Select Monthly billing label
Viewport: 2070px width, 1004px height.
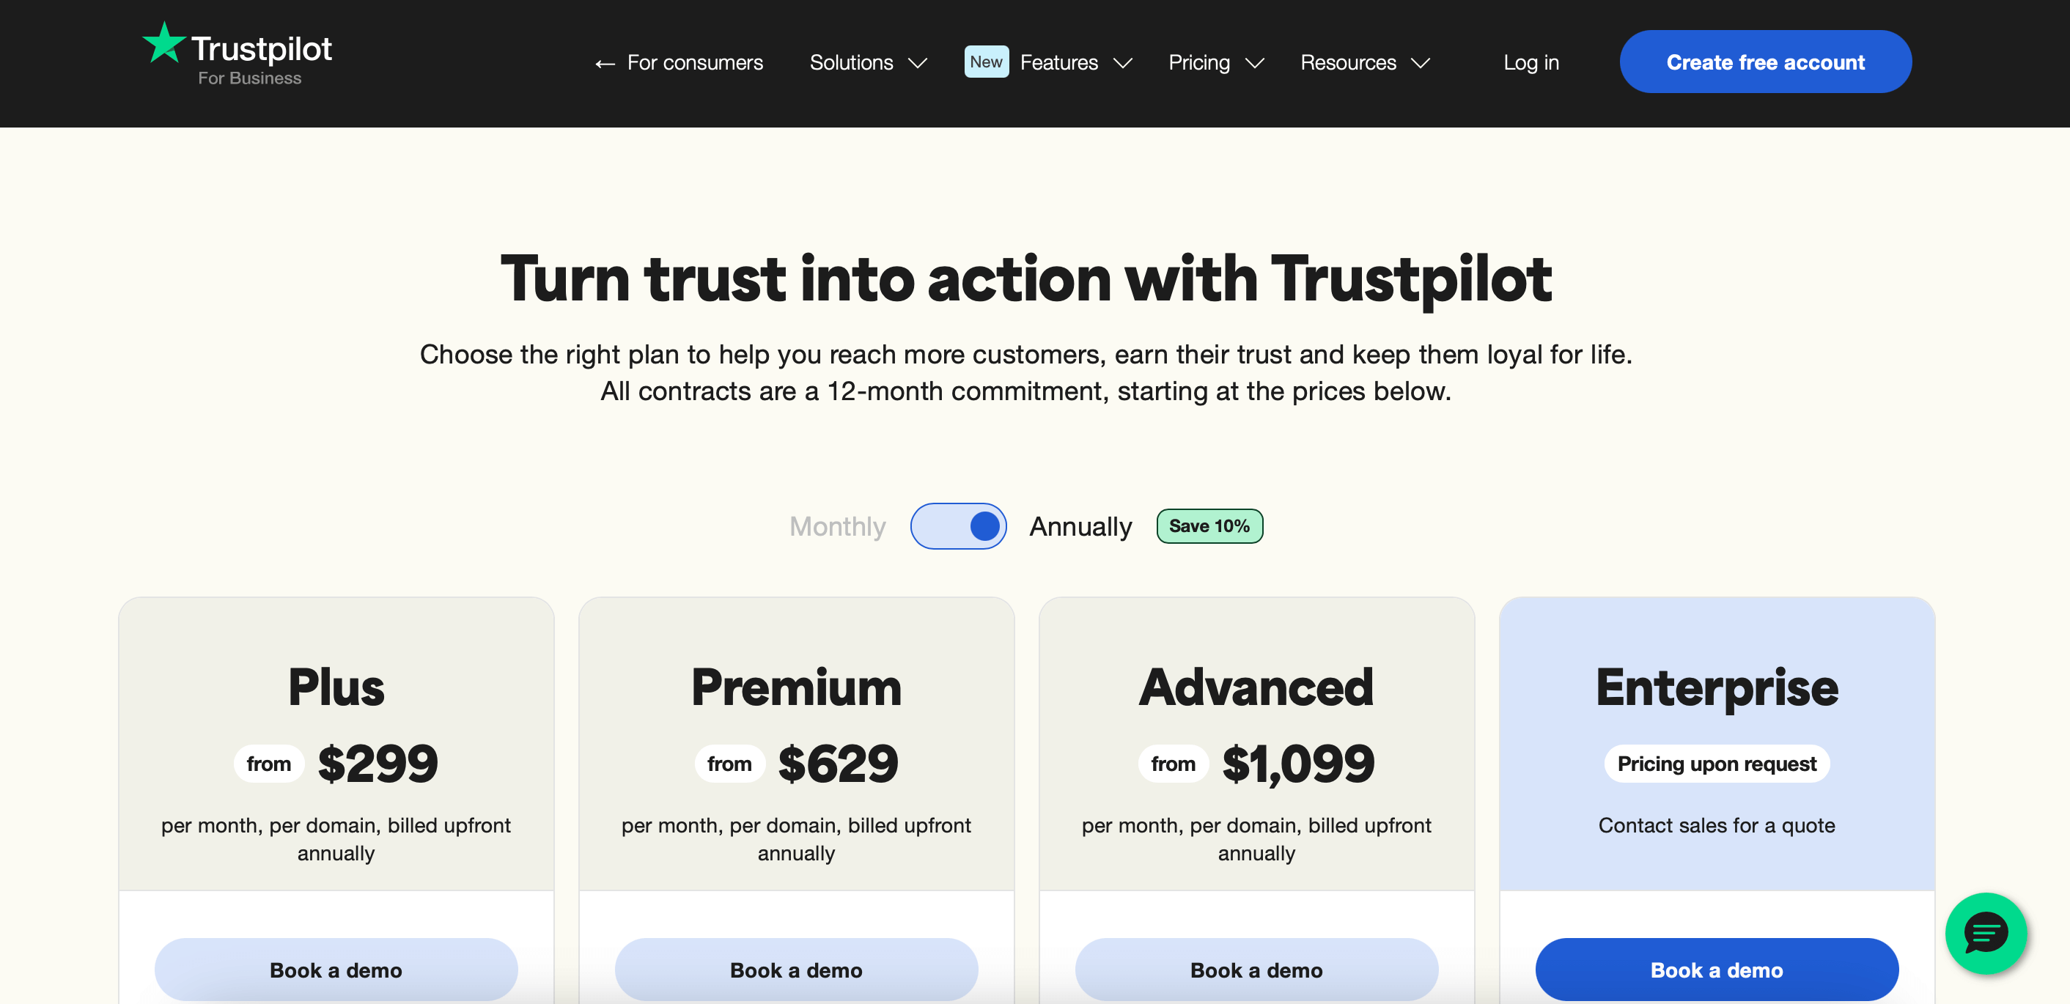pyautogui.click(x=837, y=526)
